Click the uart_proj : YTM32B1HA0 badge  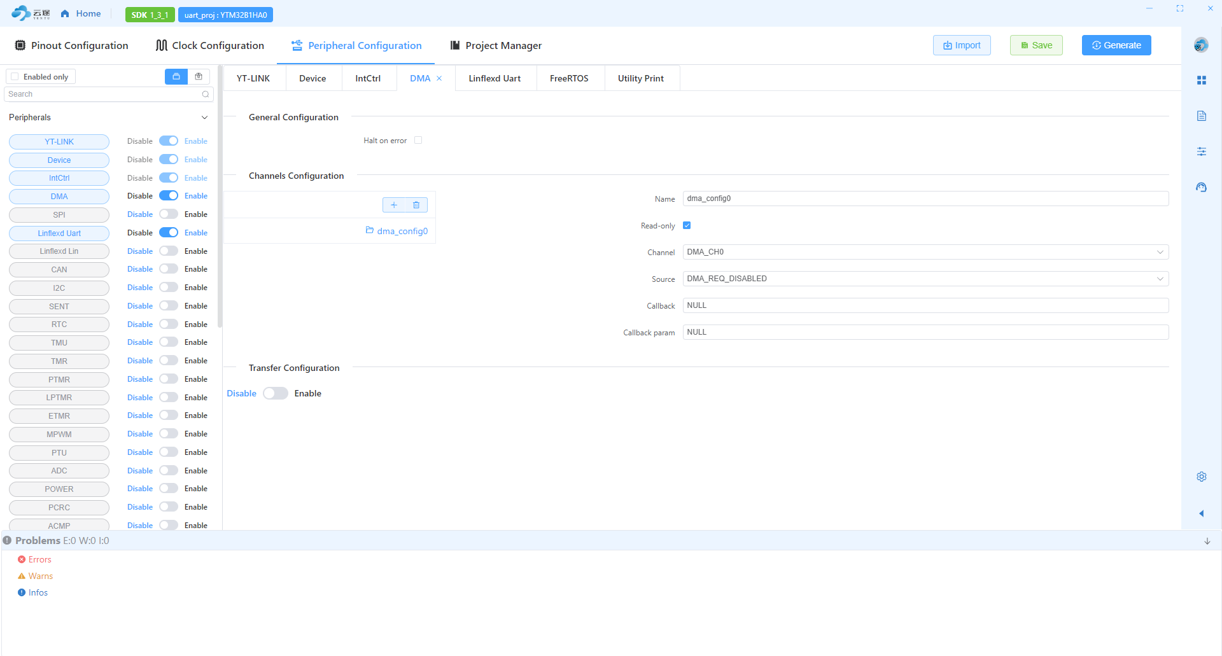pyautogui.click(x=225, y=15)
